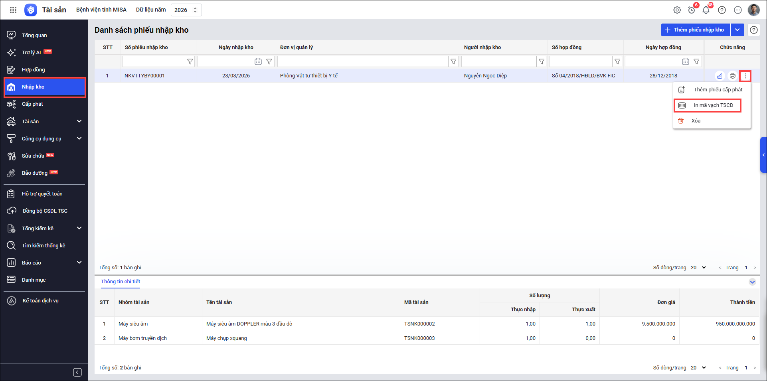The image size is (767, 381).
Task: Click the print icon for NKVTTYBY00001
Action: (x=732, y=76)
